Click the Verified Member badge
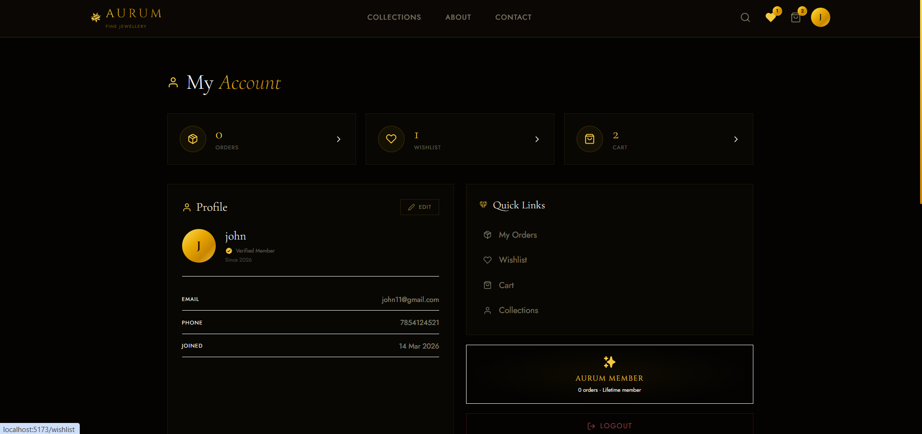Screen dimensions: 922x434 tap(249, 251)
